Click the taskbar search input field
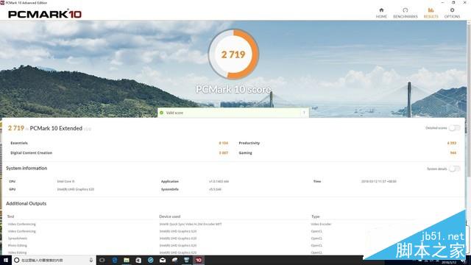Screen dimensions: 471x265 [x=54, y=260]
